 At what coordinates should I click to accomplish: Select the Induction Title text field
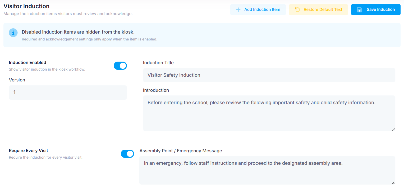point(269,75)
